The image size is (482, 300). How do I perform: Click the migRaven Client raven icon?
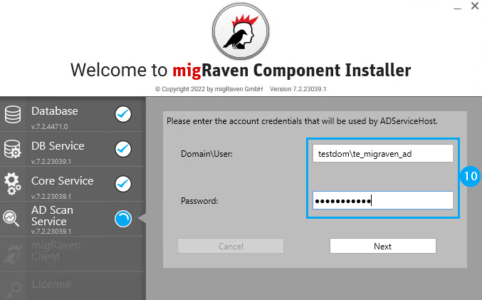click(x=12, y=254)
